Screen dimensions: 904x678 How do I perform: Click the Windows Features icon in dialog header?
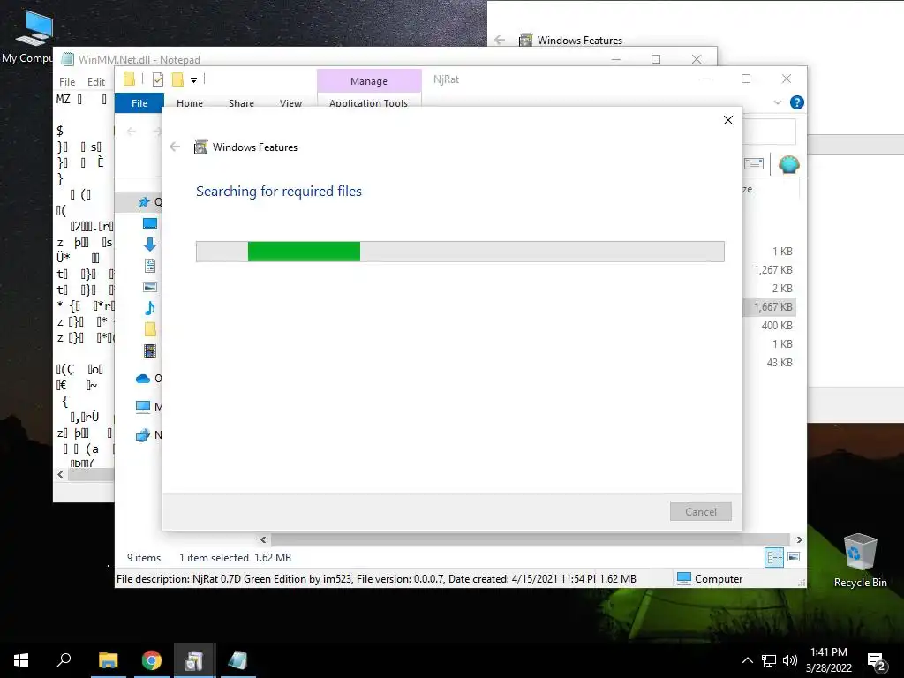click(x=200, y=147)
